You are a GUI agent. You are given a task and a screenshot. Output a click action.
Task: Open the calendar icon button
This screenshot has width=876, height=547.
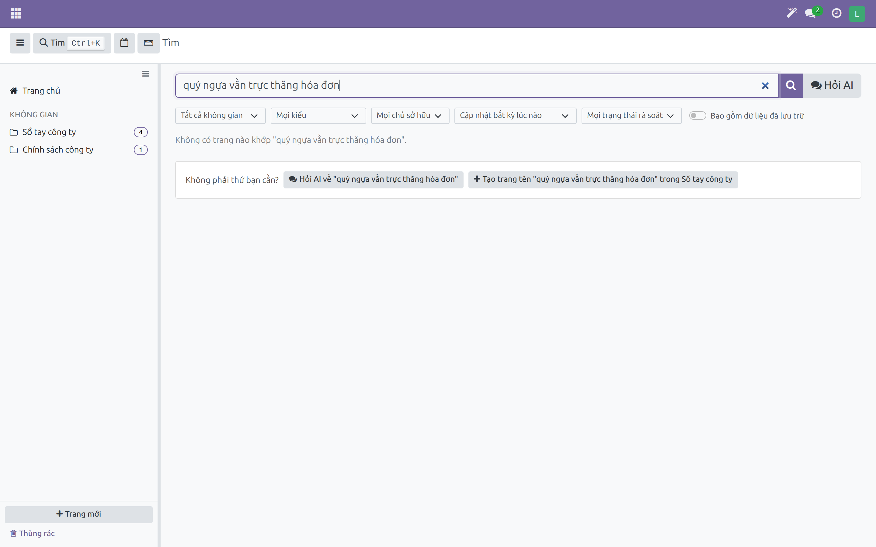pyautogui.click(x=124, y=43)
